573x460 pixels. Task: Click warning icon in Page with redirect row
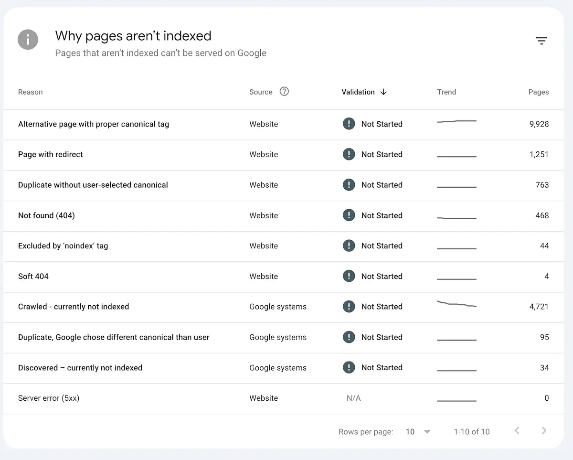click(349, 154)
